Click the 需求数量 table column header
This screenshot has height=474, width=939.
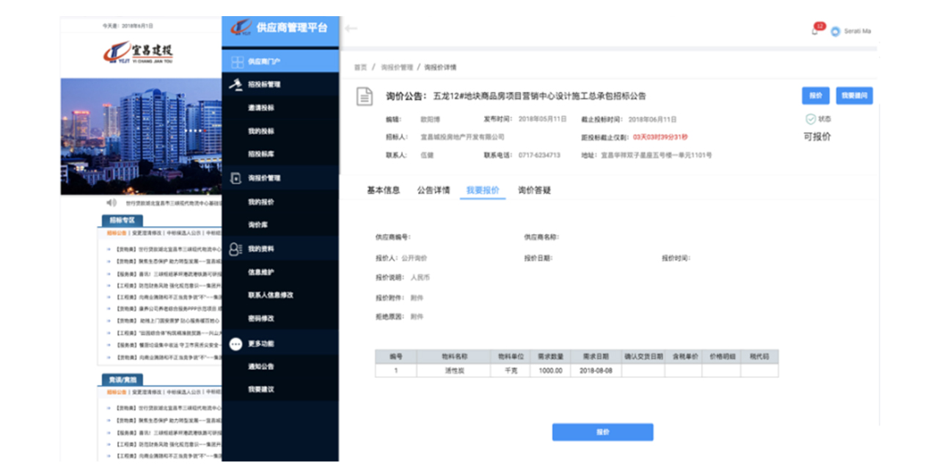coord(549,357)
